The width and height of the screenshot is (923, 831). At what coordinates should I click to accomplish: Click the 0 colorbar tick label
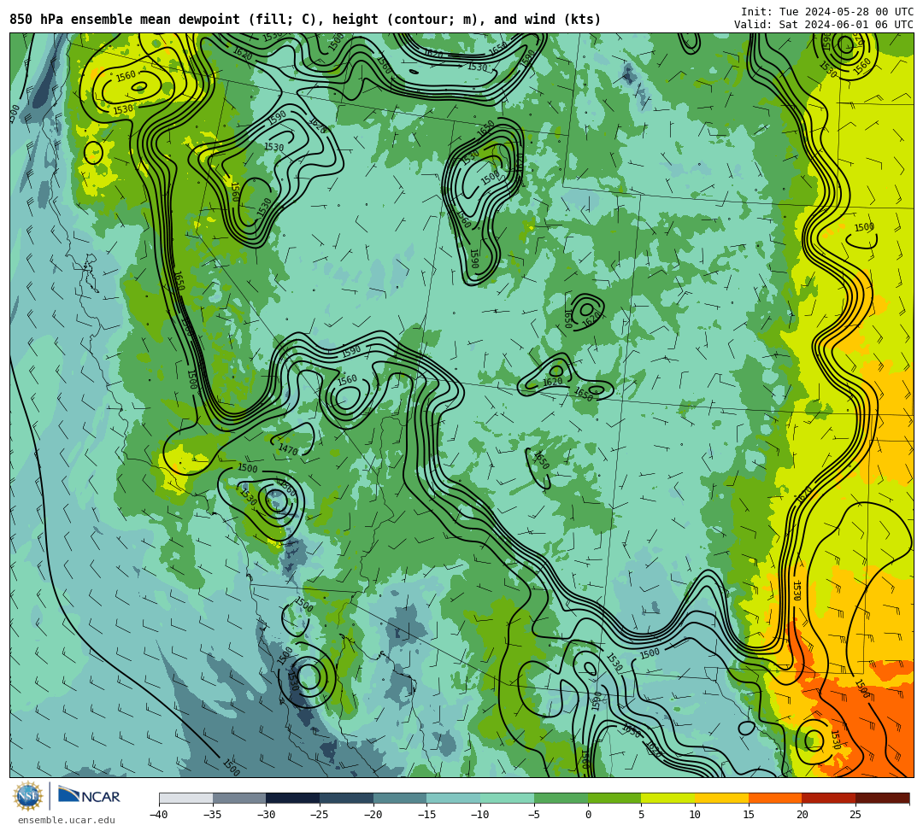tap(588, 815)
